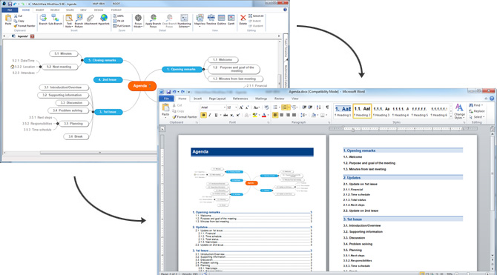Toggle numbered list in Word ribbon
497x275 pixels.
coord(285,107)
